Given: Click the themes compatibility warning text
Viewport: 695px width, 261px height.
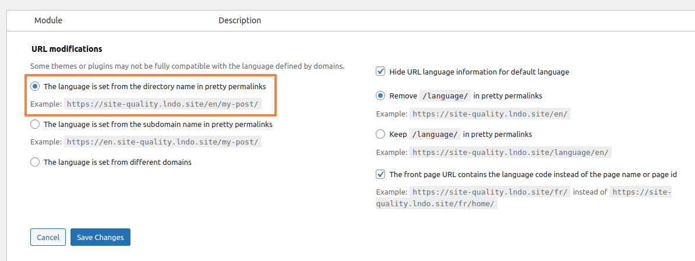Looking at the screenshot, I should pos(188,66).
